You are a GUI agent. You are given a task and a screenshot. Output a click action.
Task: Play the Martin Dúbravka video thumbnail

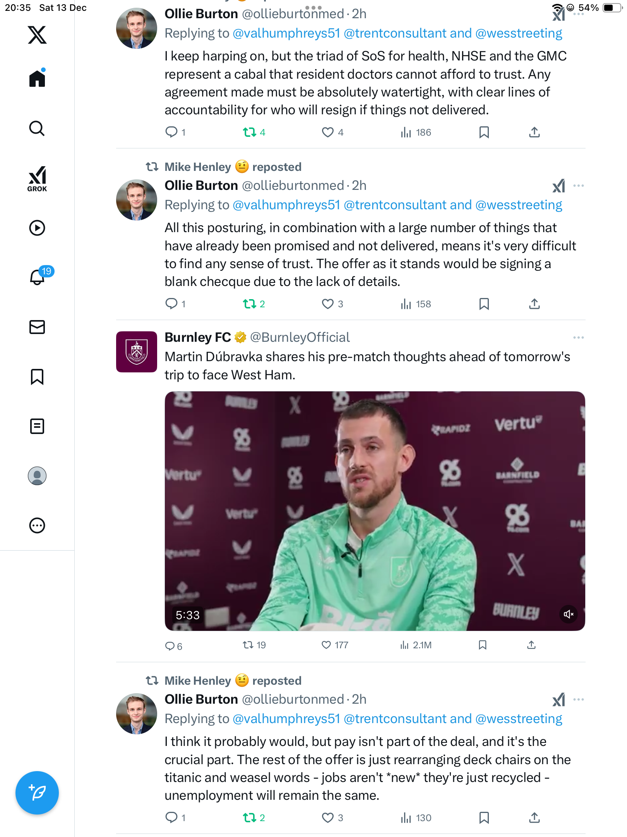(375, 511)
